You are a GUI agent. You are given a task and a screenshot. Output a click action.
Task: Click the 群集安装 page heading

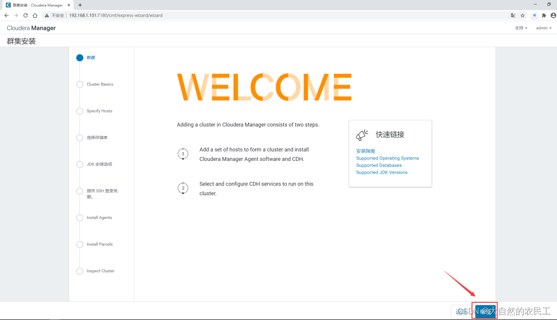[x=21, y=41]
